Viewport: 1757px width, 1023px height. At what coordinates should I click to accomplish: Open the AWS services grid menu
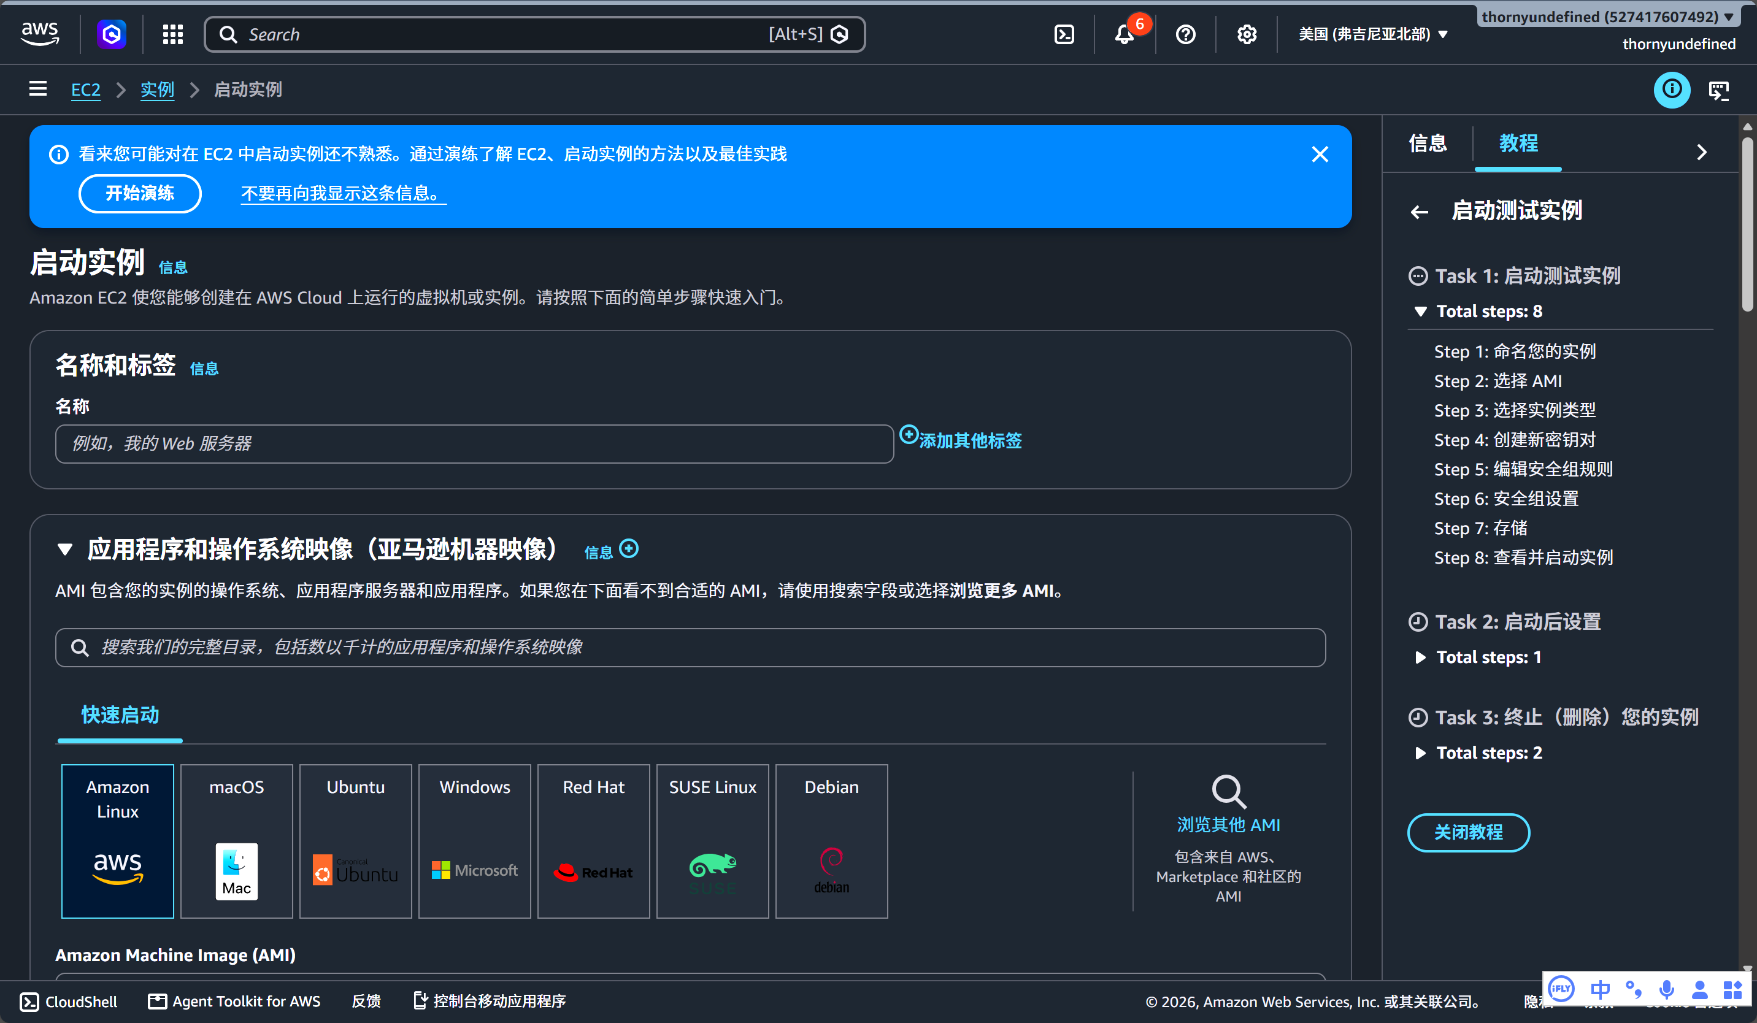pos(172,34)
